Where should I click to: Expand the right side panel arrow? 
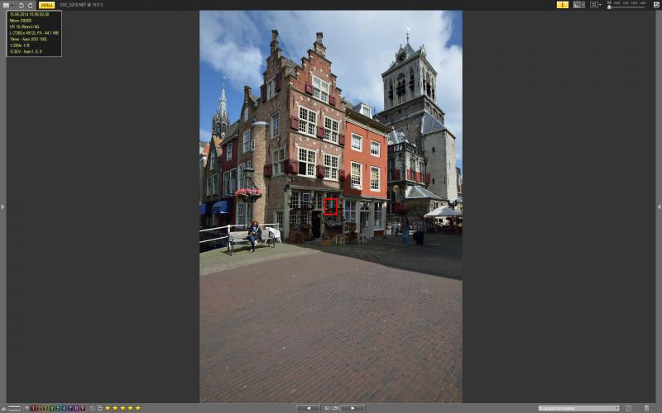pyautogui.click(x=659, y=207)
